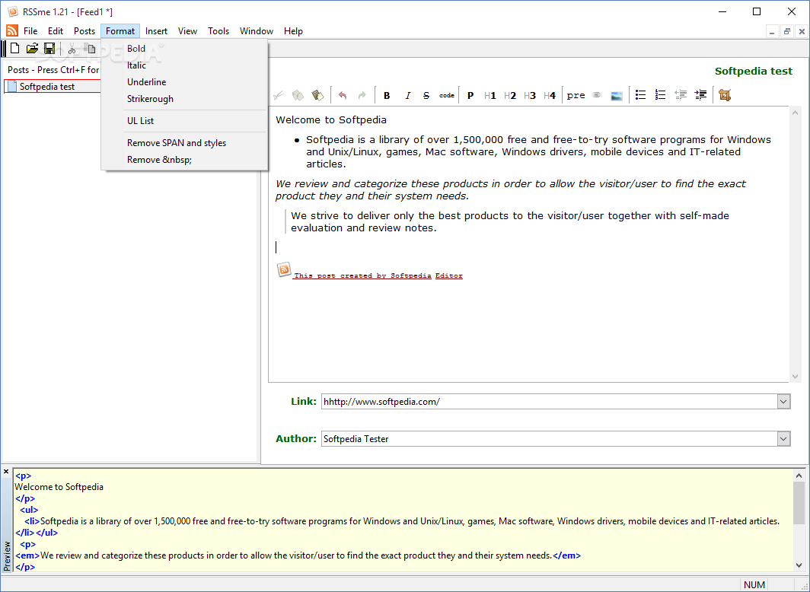
Task: Restore the inner Feed1 document window
Action: tap(786, 31)
